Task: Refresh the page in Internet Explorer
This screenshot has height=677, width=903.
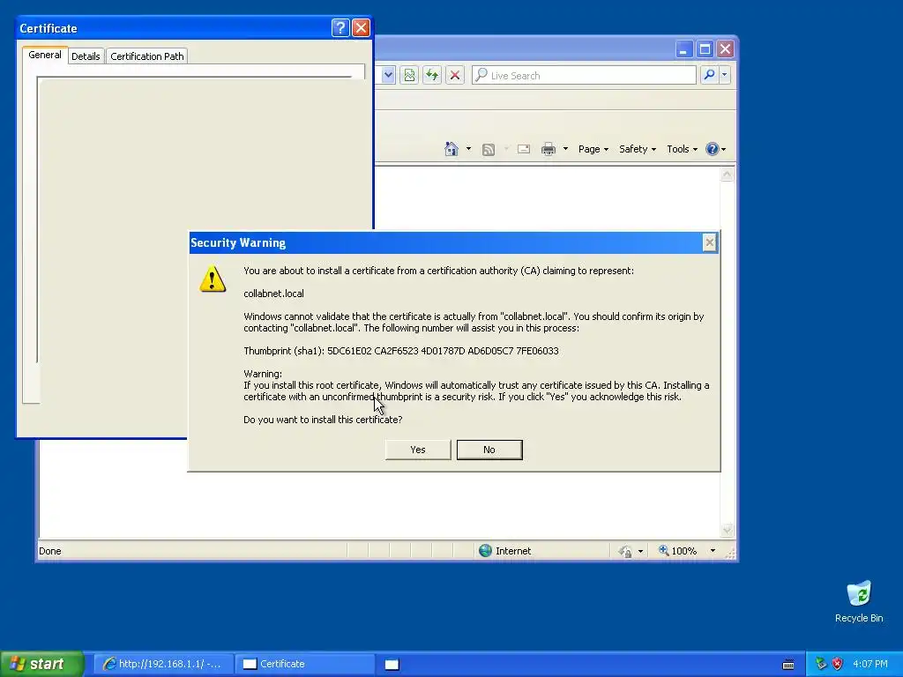Action: [432, 75]
